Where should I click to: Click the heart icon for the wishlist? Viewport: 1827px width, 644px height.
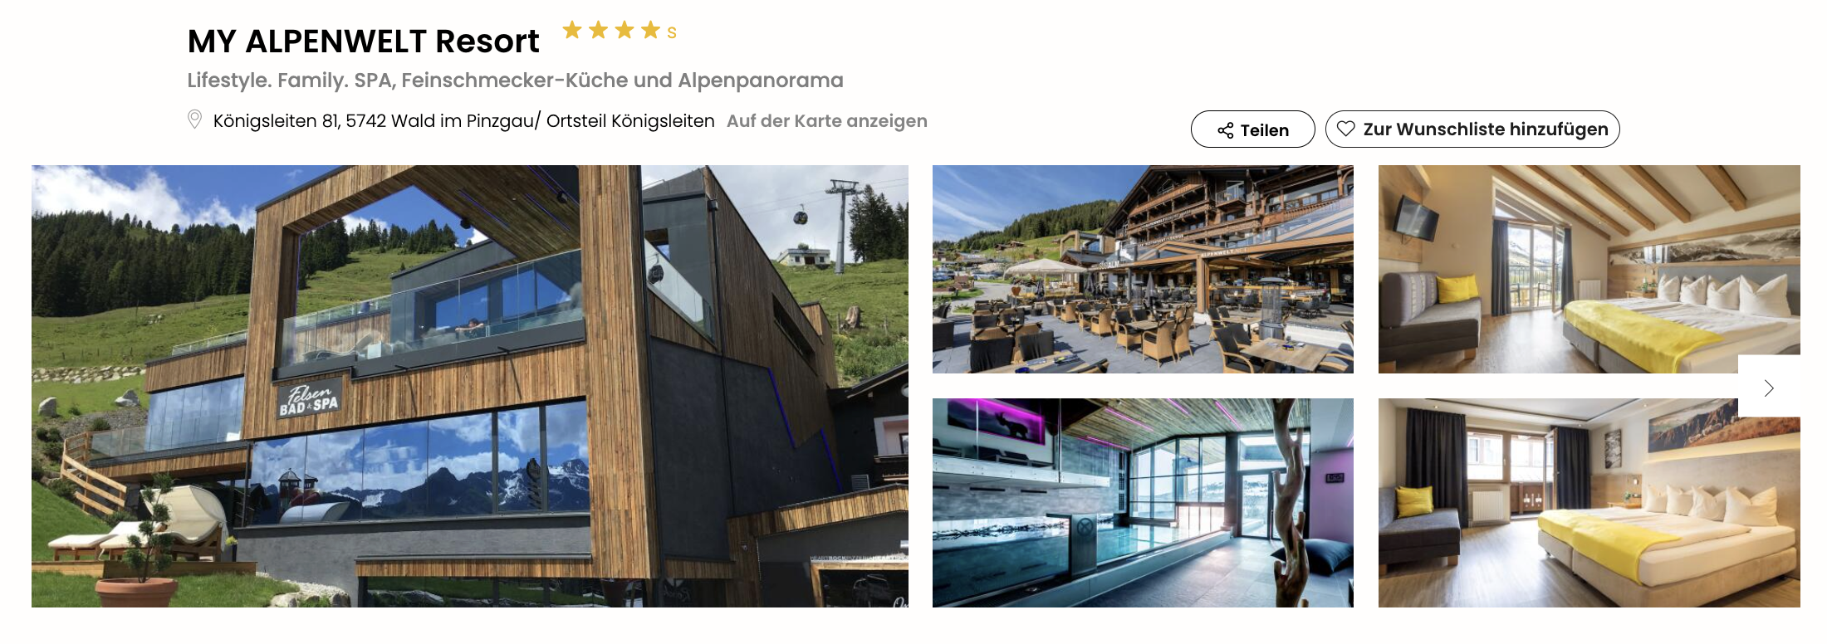point(1346,129)
